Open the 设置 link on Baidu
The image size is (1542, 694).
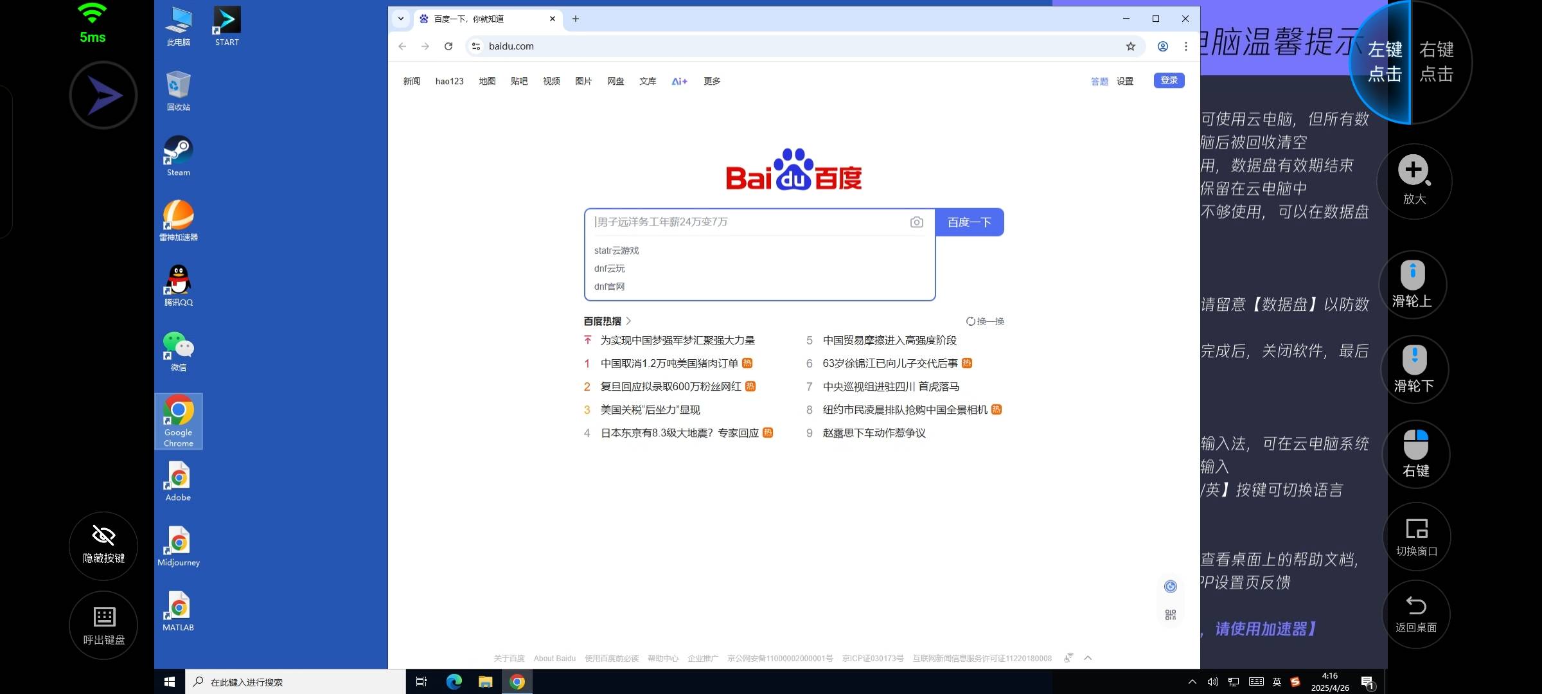pos(1125,81)
